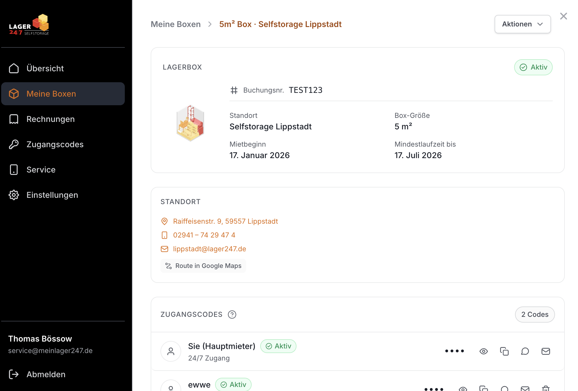The image size is (578, 391).
Task: Reveal the Hauptmieter access code
Action: [483, 351]
